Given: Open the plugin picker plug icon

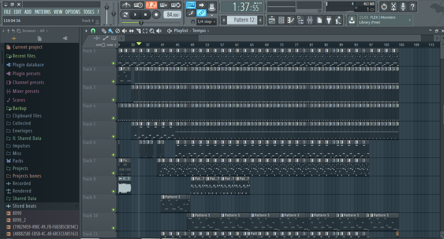Looking at the screenshot, I should coord(329,20).
